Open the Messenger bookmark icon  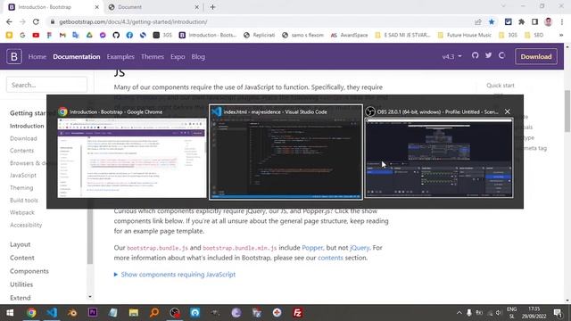tap(103, 35)
